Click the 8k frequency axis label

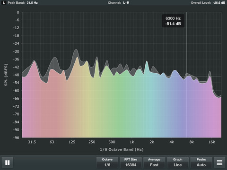click(192, 142)
